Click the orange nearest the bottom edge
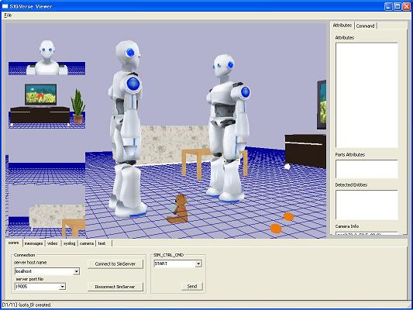Image resolution: width=413 pixels, height=310 pixels. pyautogui.click(x=276, y=229)
